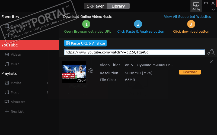This screenshot has height=135, width=217.
Task: Click note icon beside Playlists Music
Action: [x=7, y=92]
